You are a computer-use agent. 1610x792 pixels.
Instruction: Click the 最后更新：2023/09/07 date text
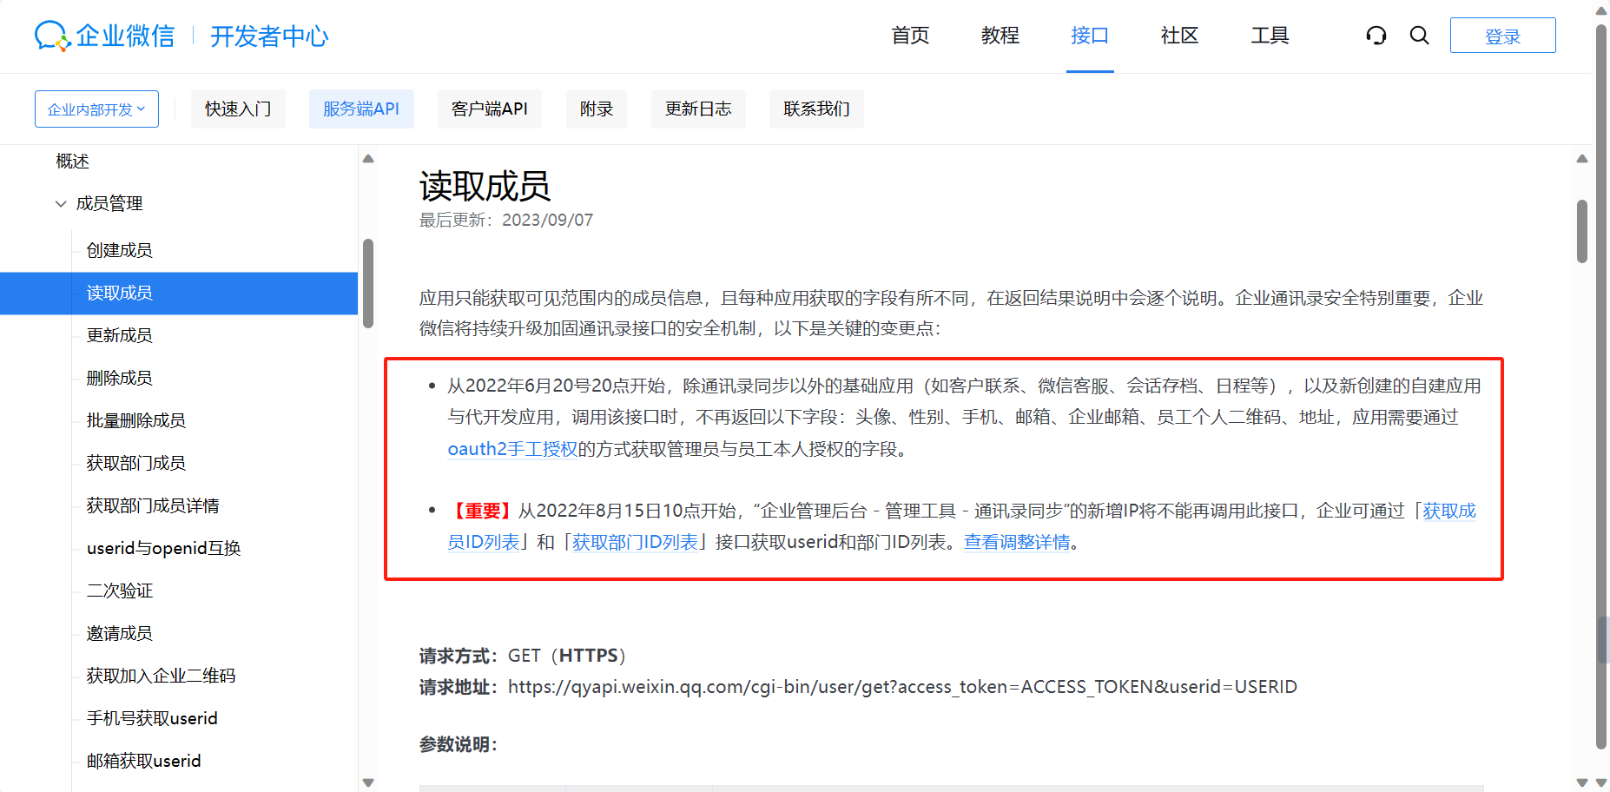click(x=506, y=221)
